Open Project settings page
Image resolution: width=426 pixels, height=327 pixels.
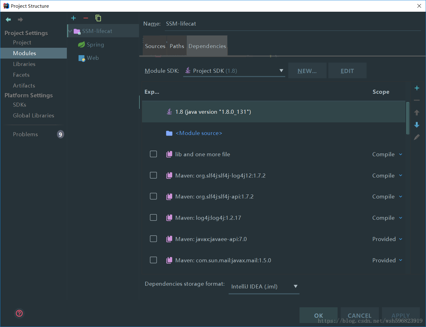coord(22,43)
